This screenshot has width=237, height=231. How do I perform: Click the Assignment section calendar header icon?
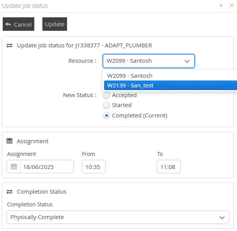10,141
